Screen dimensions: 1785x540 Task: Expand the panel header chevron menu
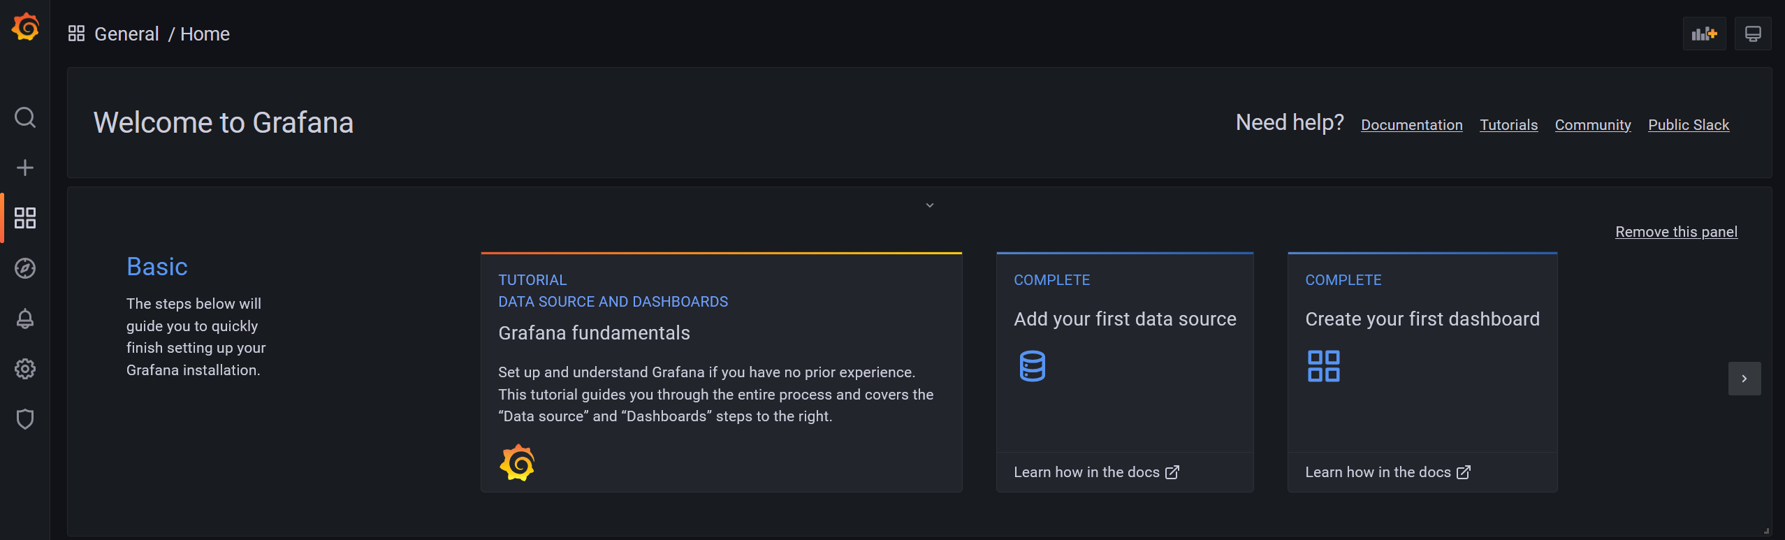pyautogui.click(x=930, y=205)
